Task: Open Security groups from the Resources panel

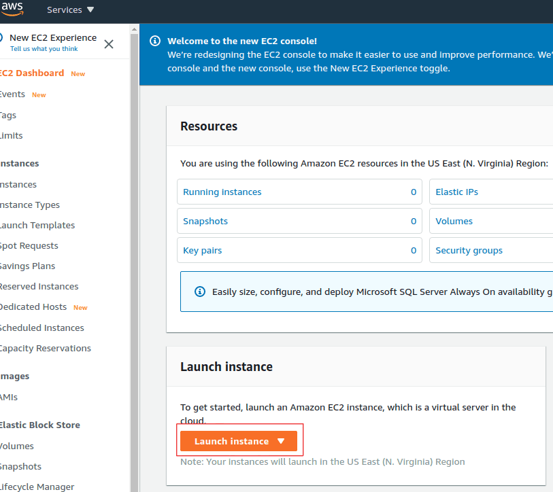Action: [469, 250]
